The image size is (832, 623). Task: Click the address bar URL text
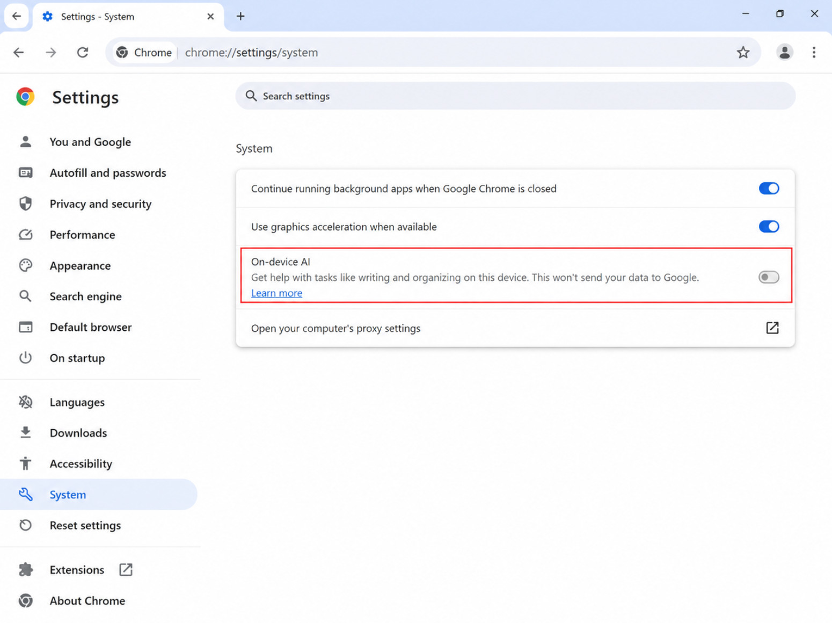251,52
